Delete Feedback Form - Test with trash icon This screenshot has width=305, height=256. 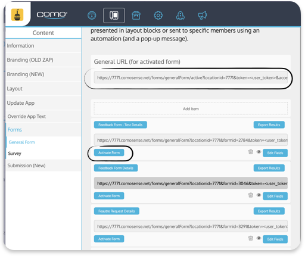click(251, 152)
